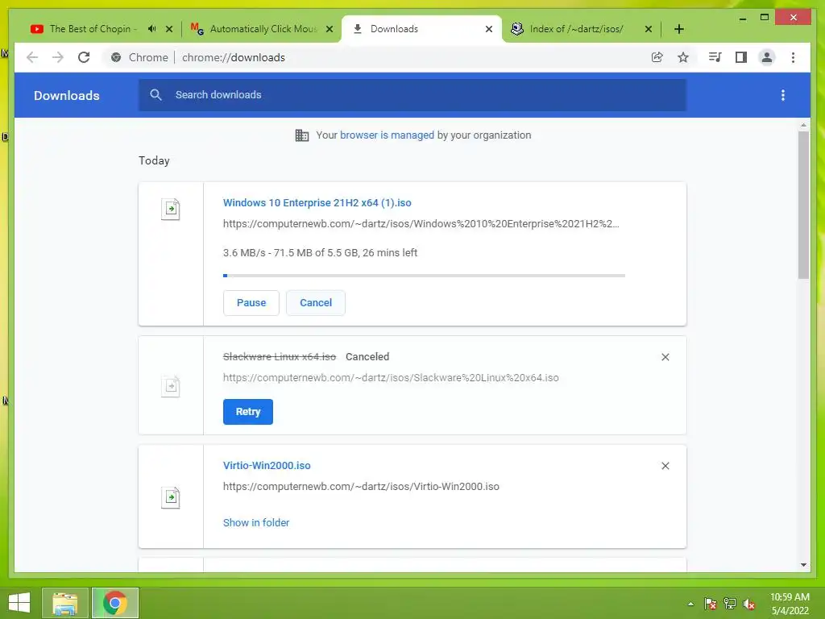Click the downloads page scrollbar thumb
The image size is (825, 619).
point(803,206)
